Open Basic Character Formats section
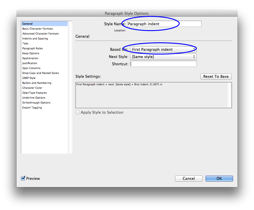Screen dimensions: 254x210 pos(37,29)
